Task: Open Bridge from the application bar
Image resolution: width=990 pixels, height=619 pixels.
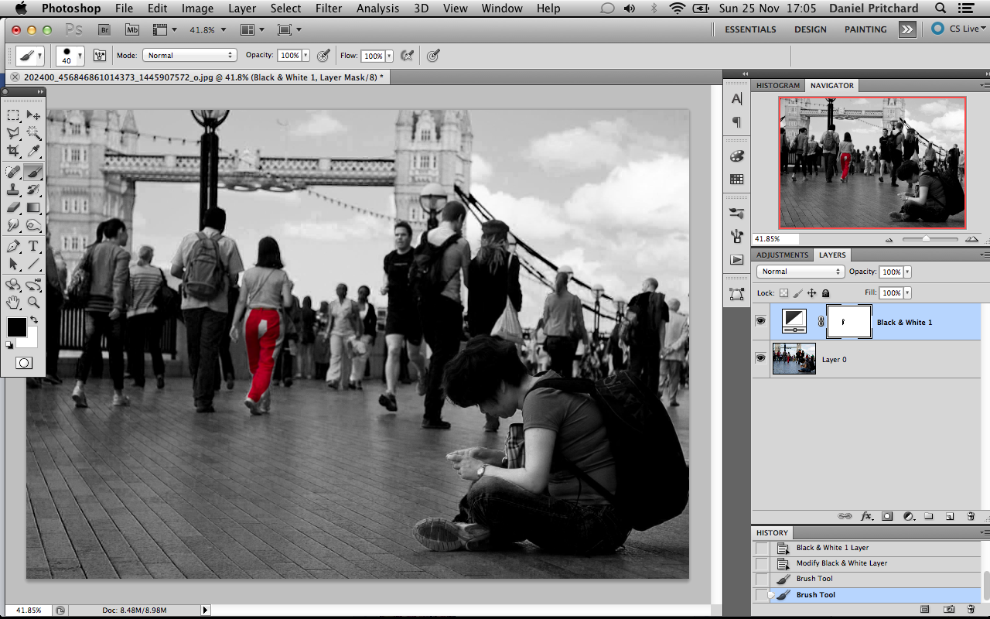Action: click(x=104, y=29)
